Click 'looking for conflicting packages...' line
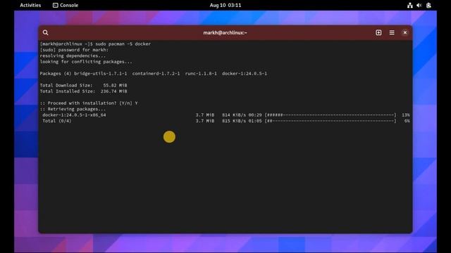The image size is (451, 253). 86,62
